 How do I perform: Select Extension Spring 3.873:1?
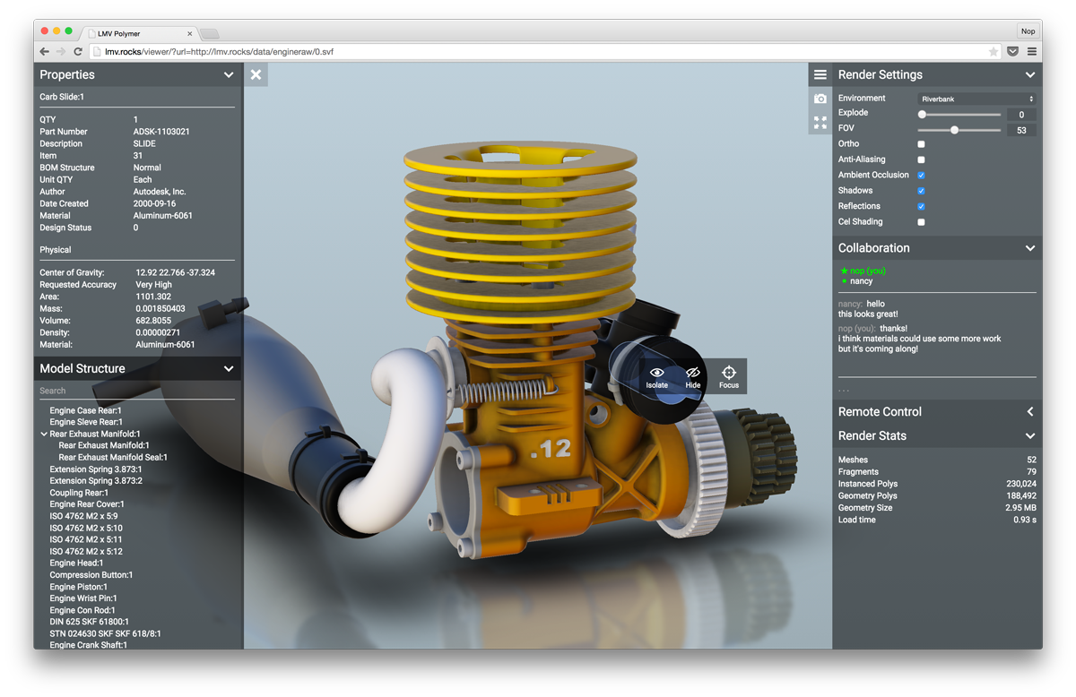[96, 469]
